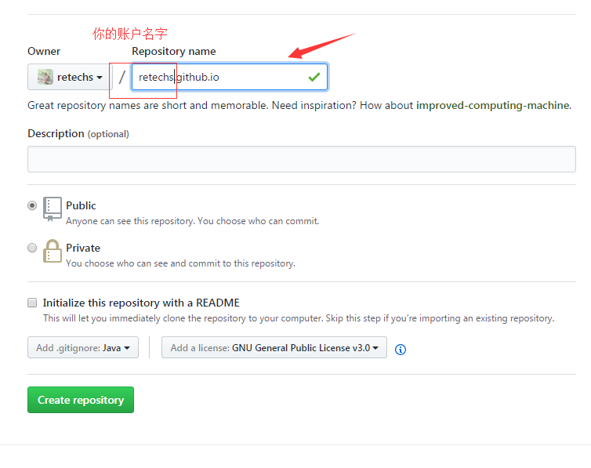Click the Public repository book icon
This screenshot has height=468, width=591.
pyautogui.click(x=53, y=209)
